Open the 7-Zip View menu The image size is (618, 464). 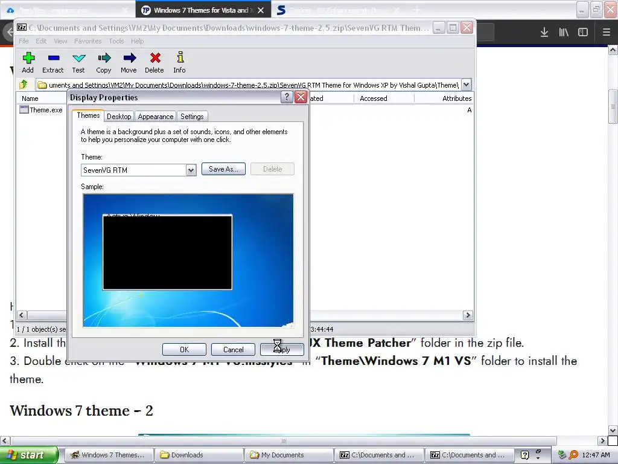coord(60,41)
